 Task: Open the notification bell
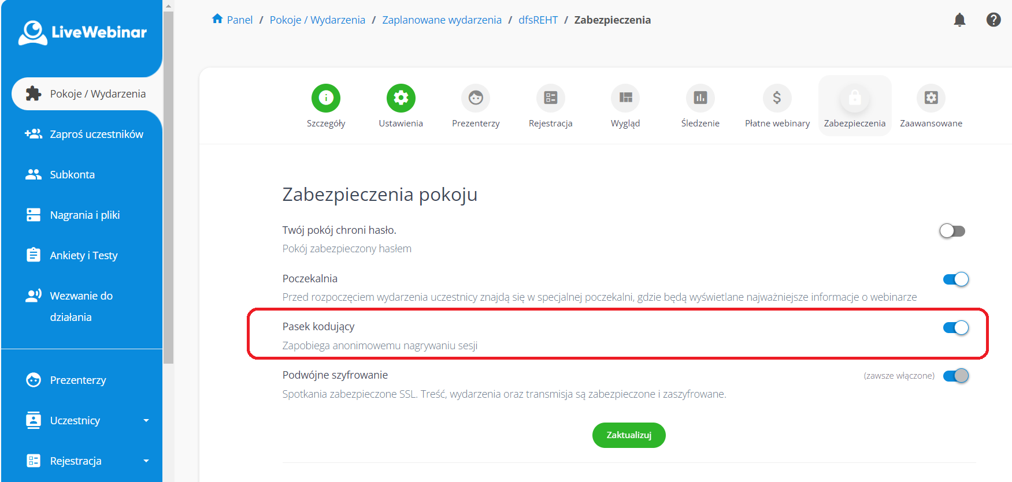point(960,19)
